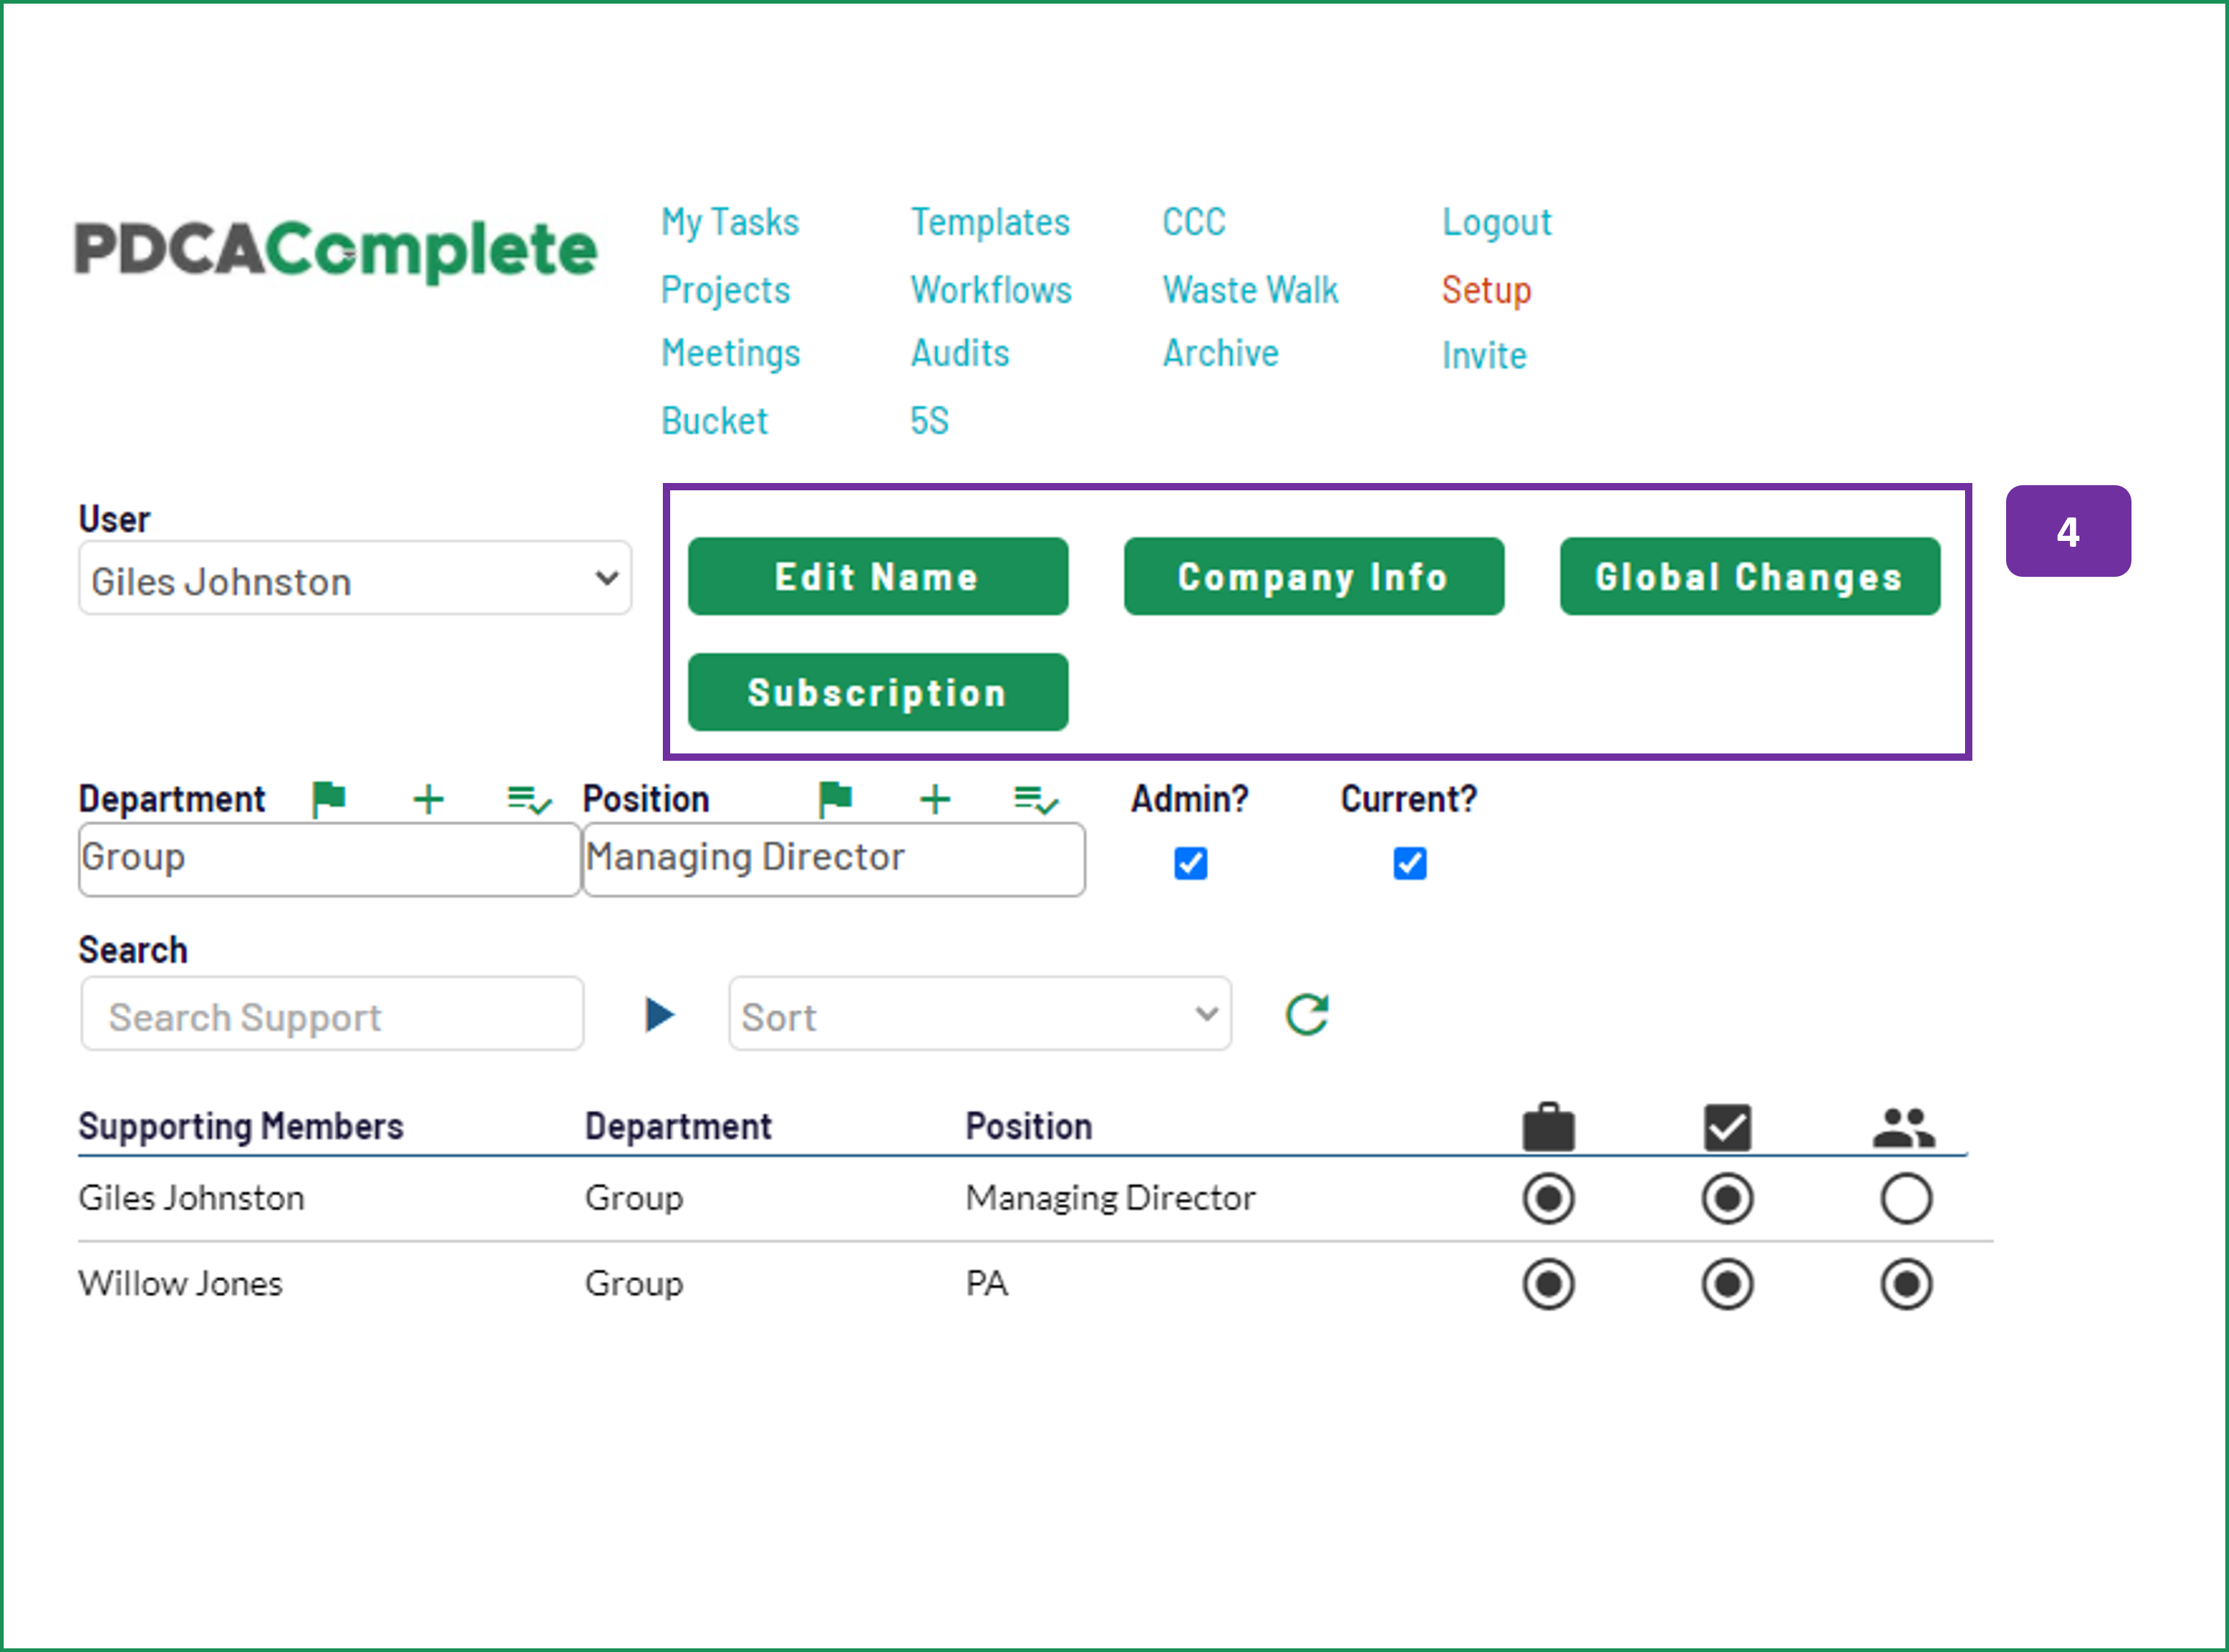Open the CCC page
Image resolution: width=2229 pixels, height=1652 pixels.
[1194, 222]
